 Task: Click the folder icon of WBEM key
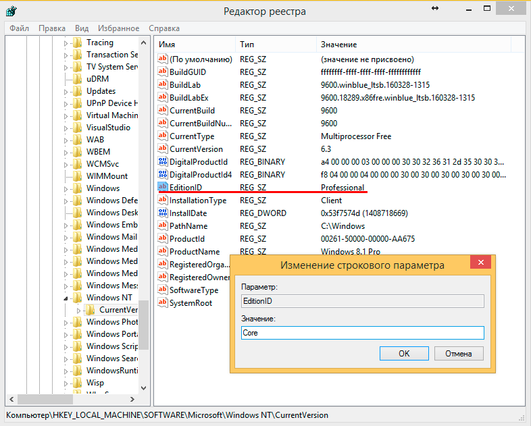[78, 152]
